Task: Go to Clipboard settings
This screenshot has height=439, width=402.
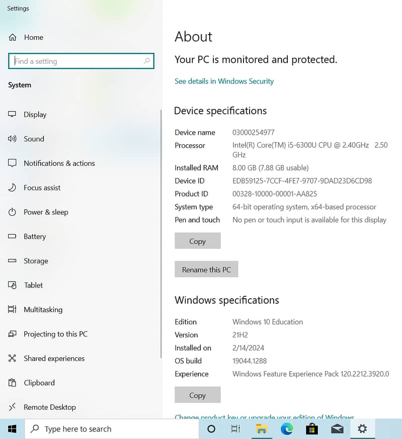Action: coord(39,383)
